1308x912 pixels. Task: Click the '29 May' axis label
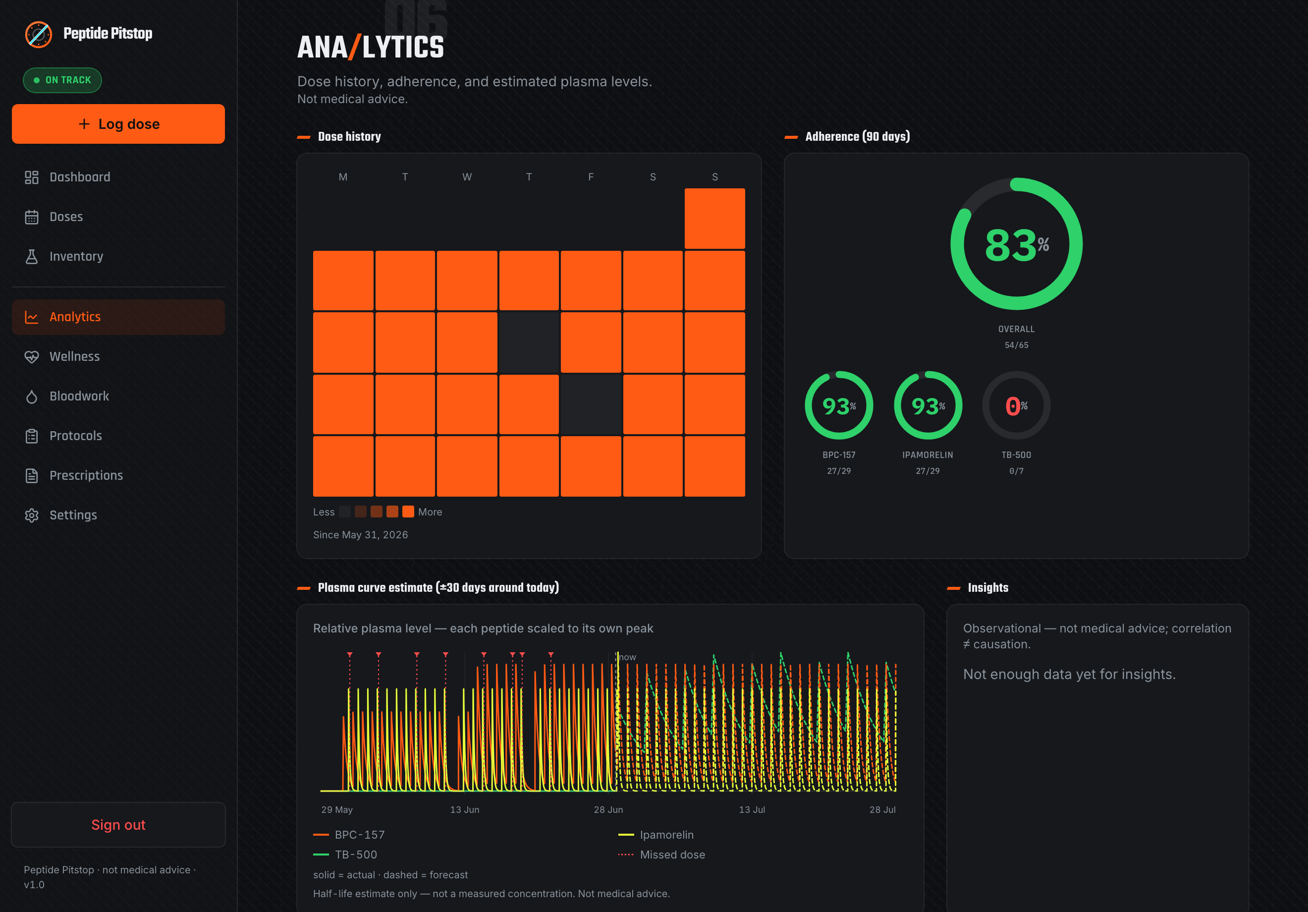coord(337,810)
